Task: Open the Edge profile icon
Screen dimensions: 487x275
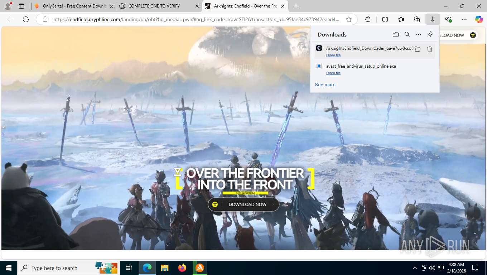Action: [8, 6]
